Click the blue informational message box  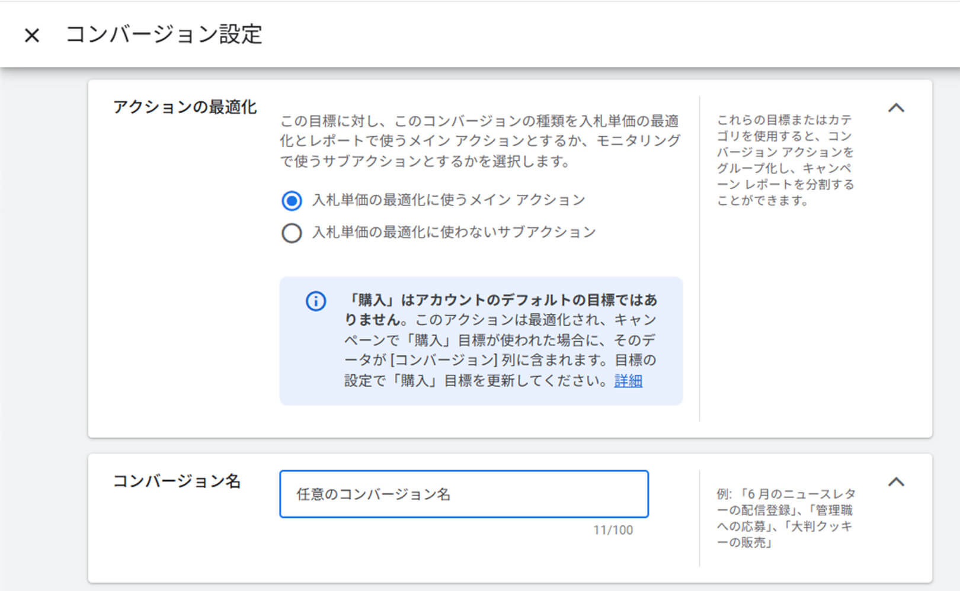tap(481, 341)
